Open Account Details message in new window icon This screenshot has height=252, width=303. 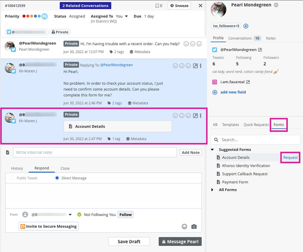click(195, 116)
